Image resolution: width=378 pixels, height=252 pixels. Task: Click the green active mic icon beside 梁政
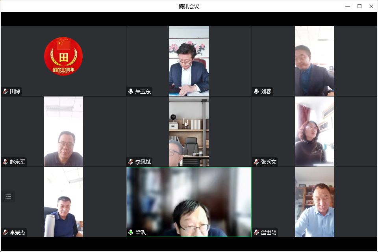(x=131, y=232)
